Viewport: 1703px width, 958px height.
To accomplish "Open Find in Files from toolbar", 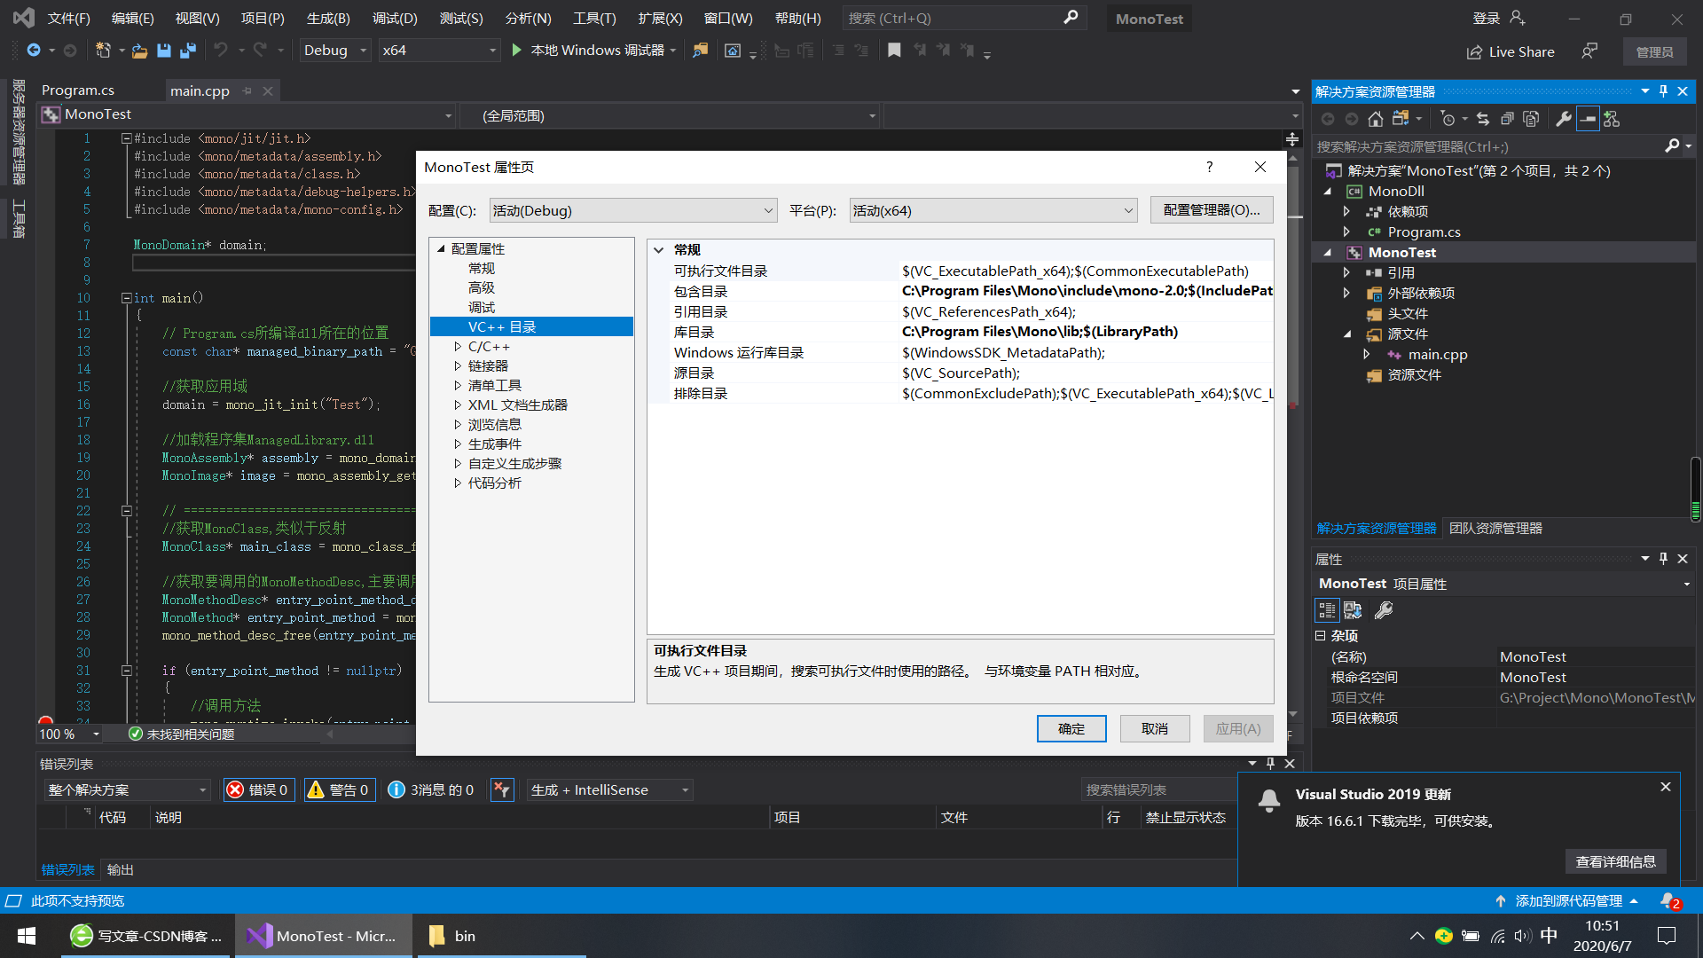I will 701,51.
